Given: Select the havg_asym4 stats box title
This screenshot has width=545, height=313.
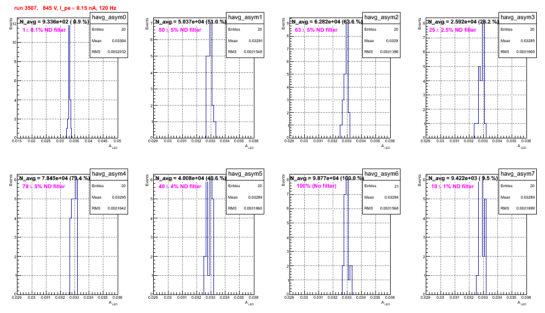Looking at the screenshot, I should (109, 174).
